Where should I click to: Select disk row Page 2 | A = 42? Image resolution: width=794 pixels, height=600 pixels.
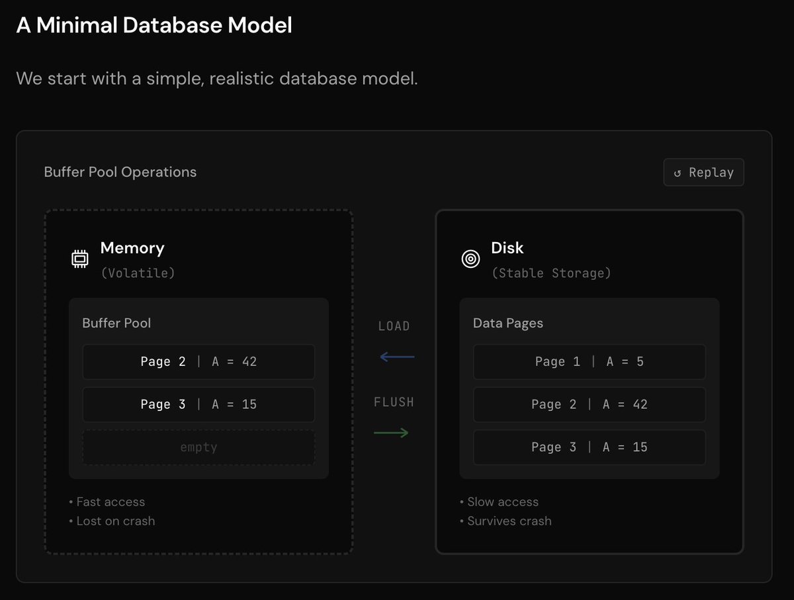point(589,404)
